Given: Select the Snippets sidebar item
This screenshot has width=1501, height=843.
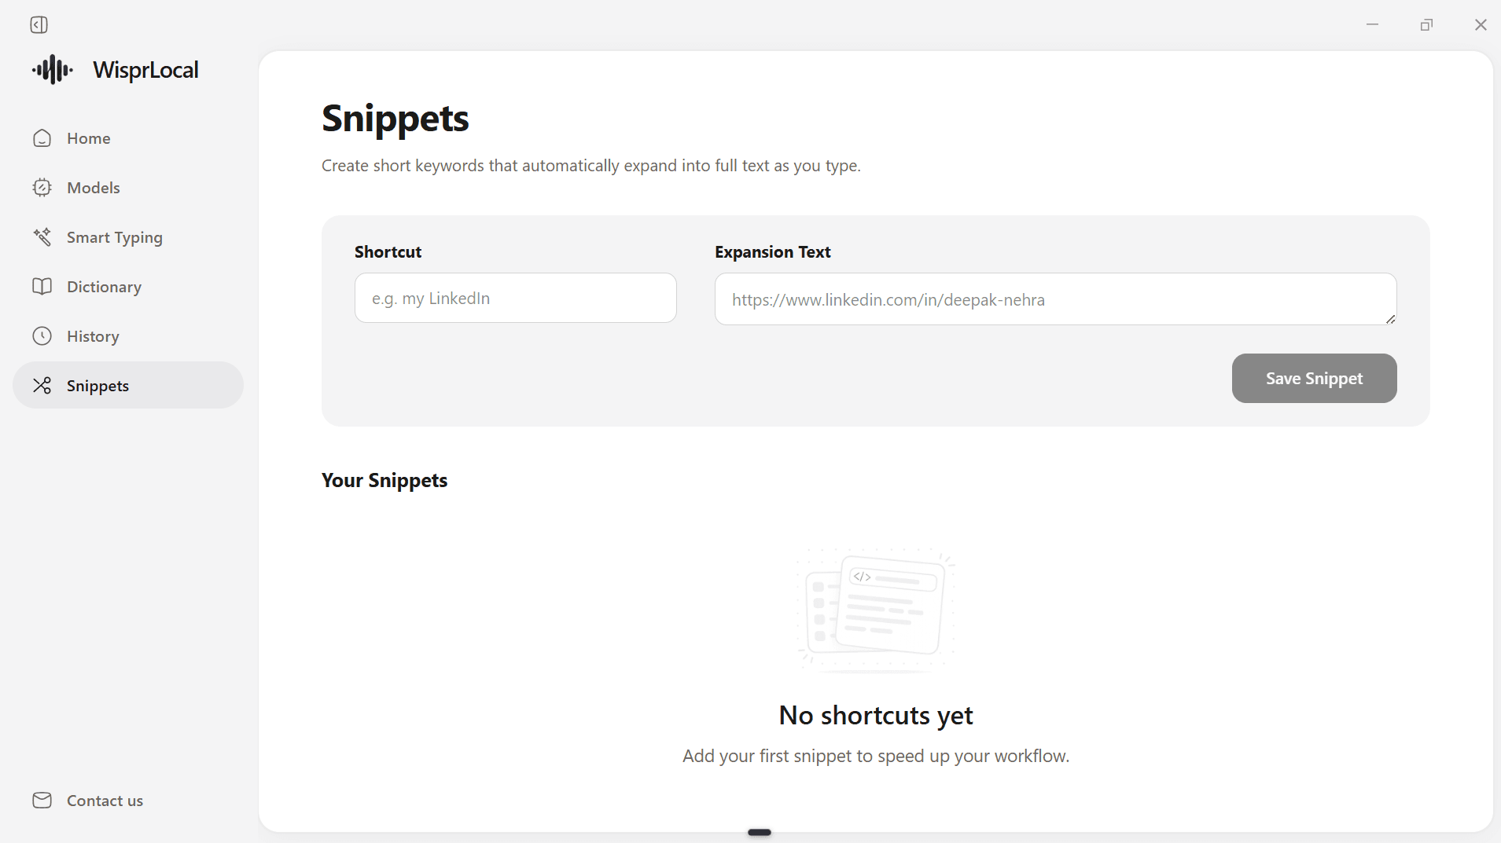Looking at the screenshot, I should point(128,386).
